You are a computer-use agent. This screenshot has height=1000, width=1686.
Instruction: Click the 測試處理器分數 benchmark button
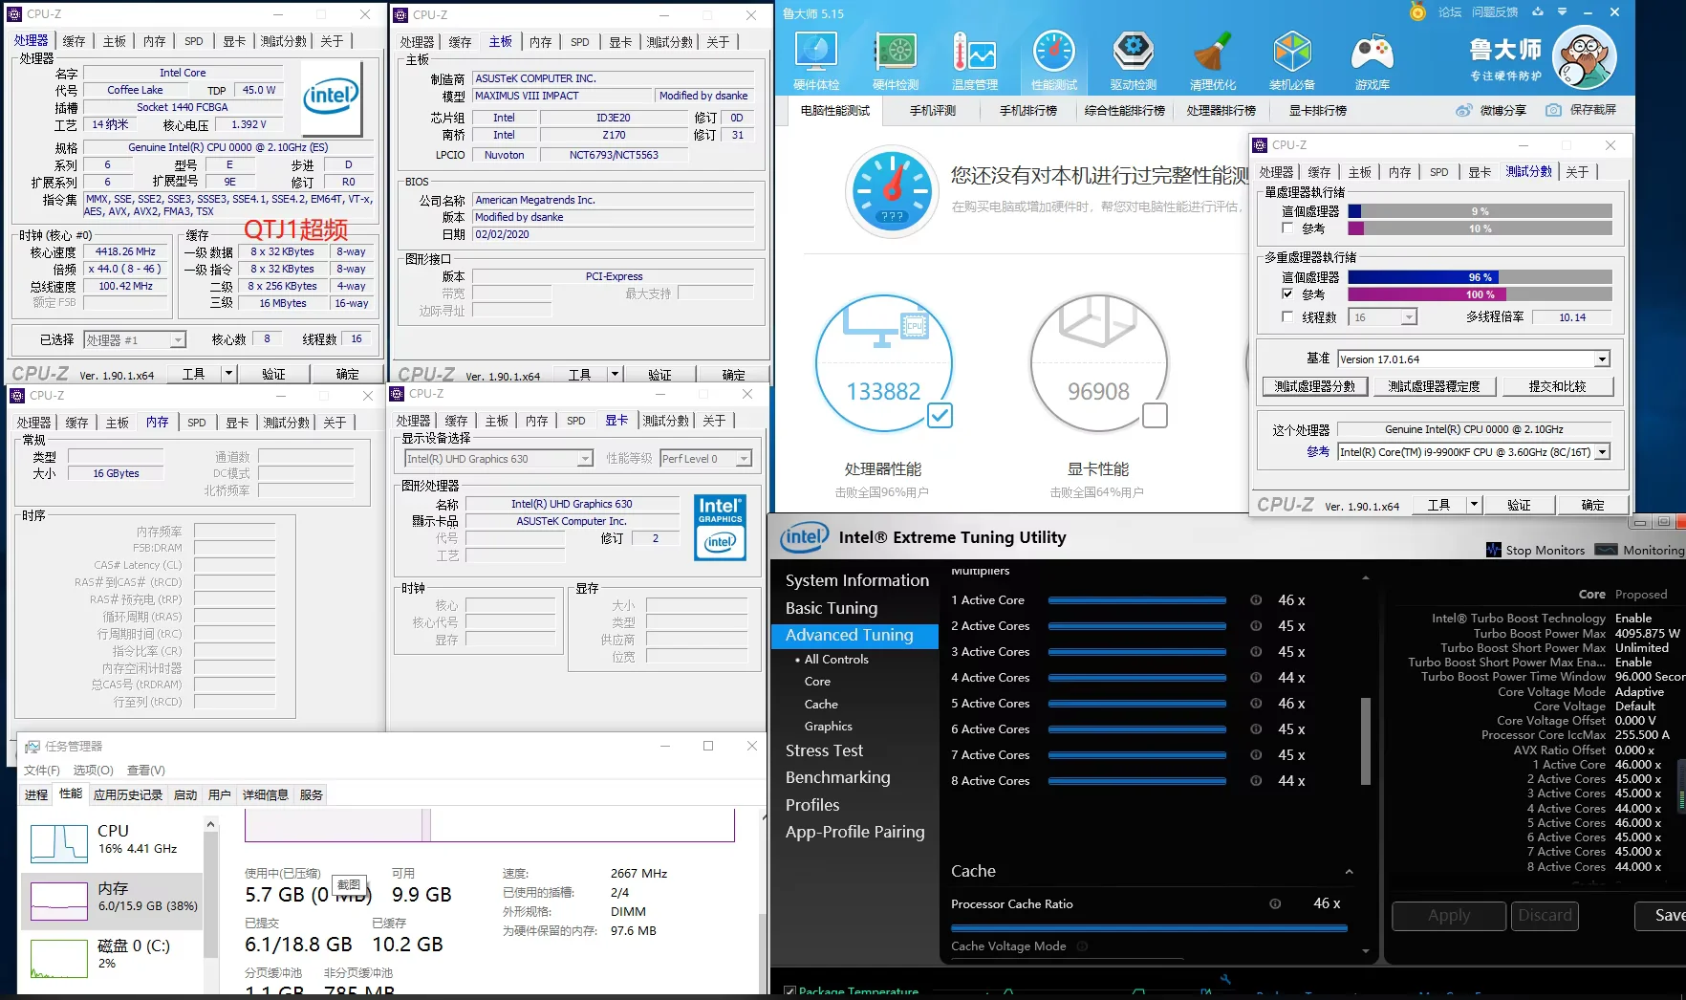click(x=1315, y=386)
